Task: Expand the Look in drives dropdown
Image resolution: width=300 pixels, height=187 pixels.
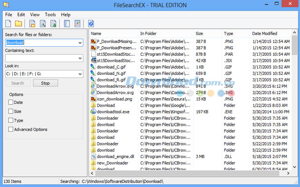Action: coord(80,74)
